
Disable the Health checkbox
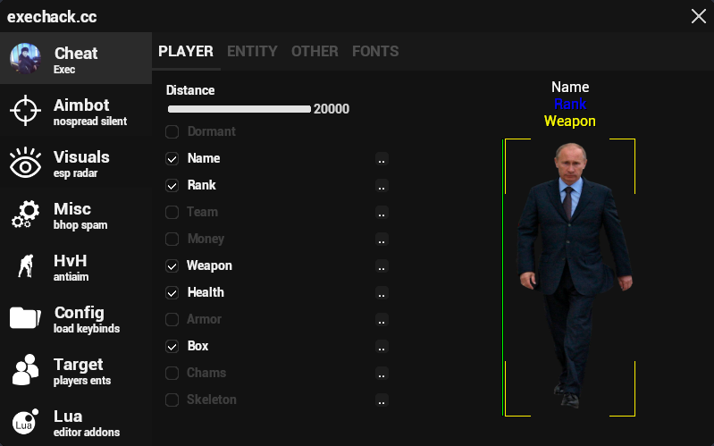(172, 293)
